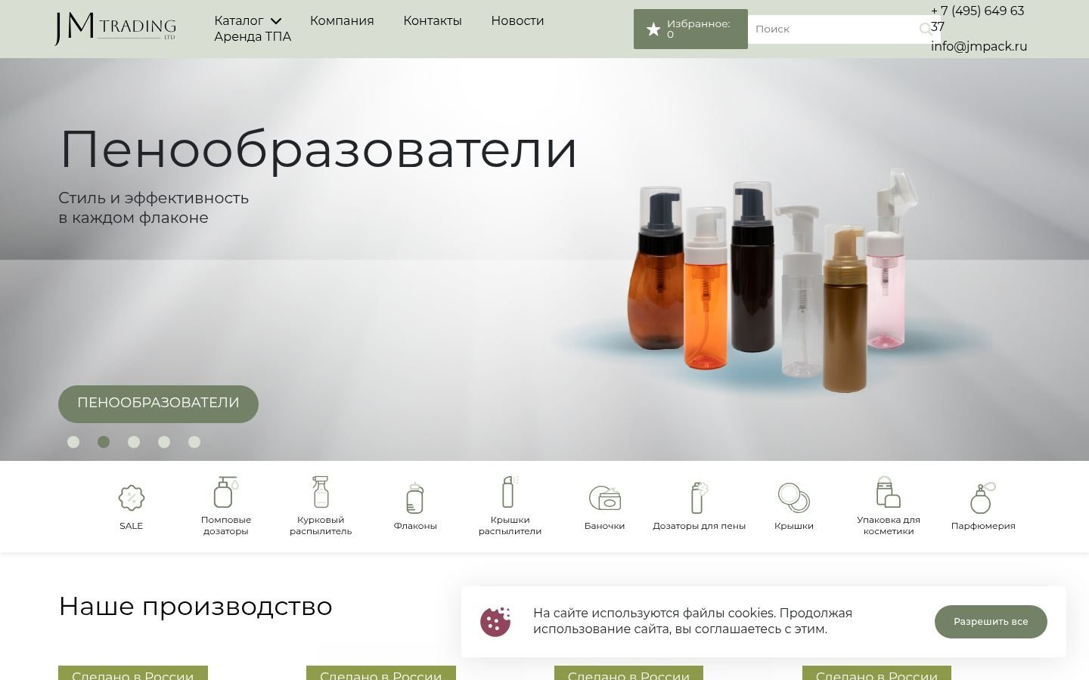The width and height of the screenshot is (1089, 680).
Task: Click the foam pump bottles banner image
Action: click(771, 280)
